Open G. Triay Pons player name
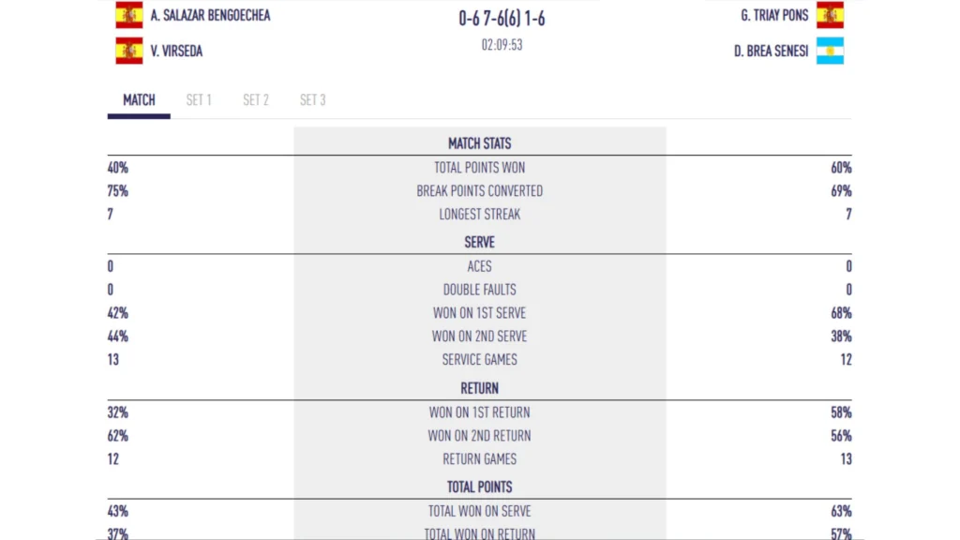 pyautogui.click(x=774, y=15)
